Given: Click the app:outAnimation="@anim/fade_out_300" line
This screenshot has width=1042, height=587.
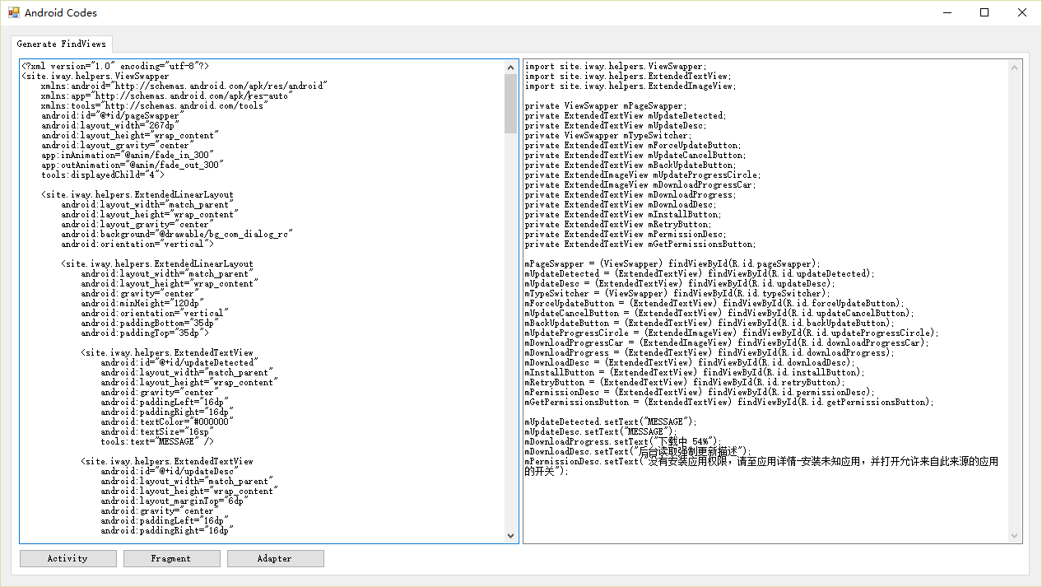Looking at the screenshot, I should point(133,165).
